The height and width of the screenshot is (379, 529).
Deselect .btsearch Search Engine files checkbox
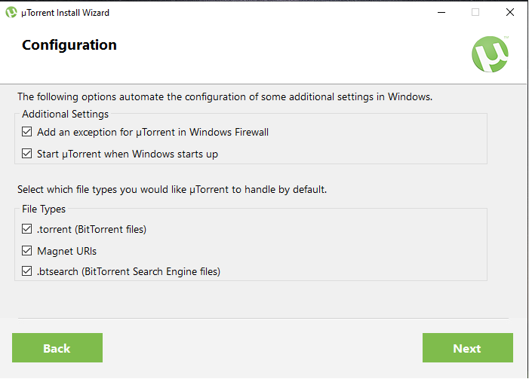click(26, 271)
